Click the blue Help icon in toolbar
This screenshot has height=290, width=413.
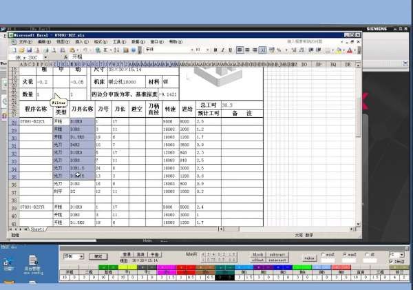(x=134, y=50)
